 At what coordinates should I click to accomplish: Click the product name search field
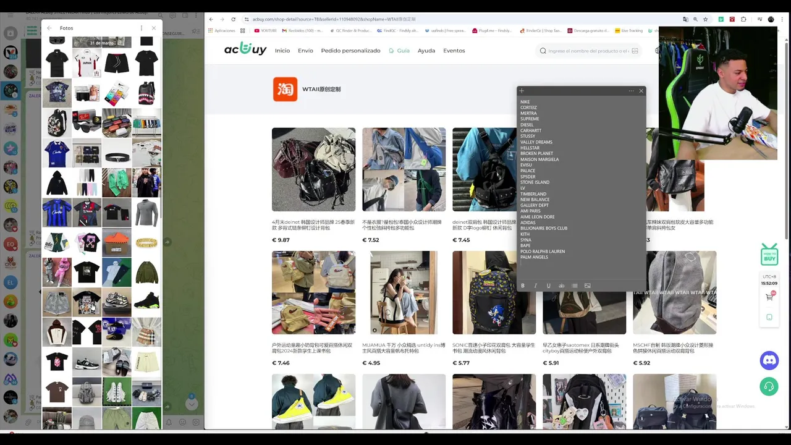tap(588, 51)
